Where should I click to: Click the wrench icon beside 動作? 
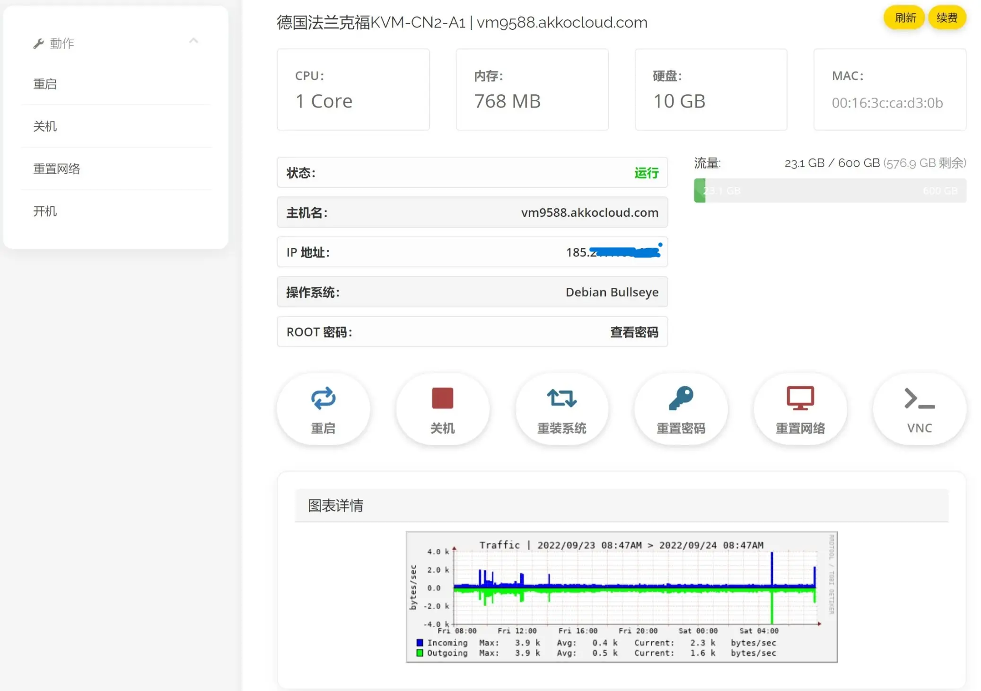(x=38, y=44)
